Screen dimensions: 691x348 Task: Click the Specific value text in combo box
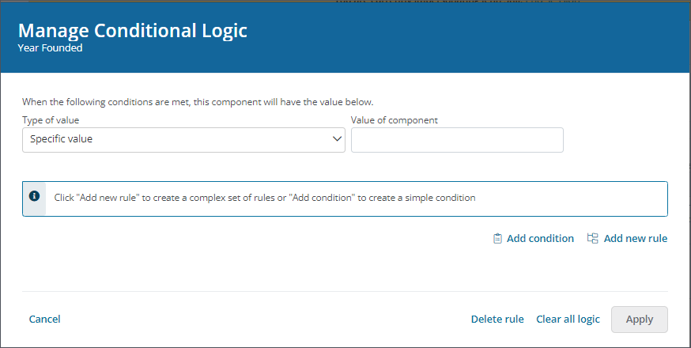point(62,139)
